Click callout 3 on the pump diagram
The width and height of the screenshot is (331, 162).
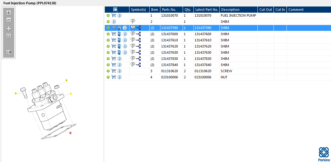pyautogui.click(x=15, y=93)
